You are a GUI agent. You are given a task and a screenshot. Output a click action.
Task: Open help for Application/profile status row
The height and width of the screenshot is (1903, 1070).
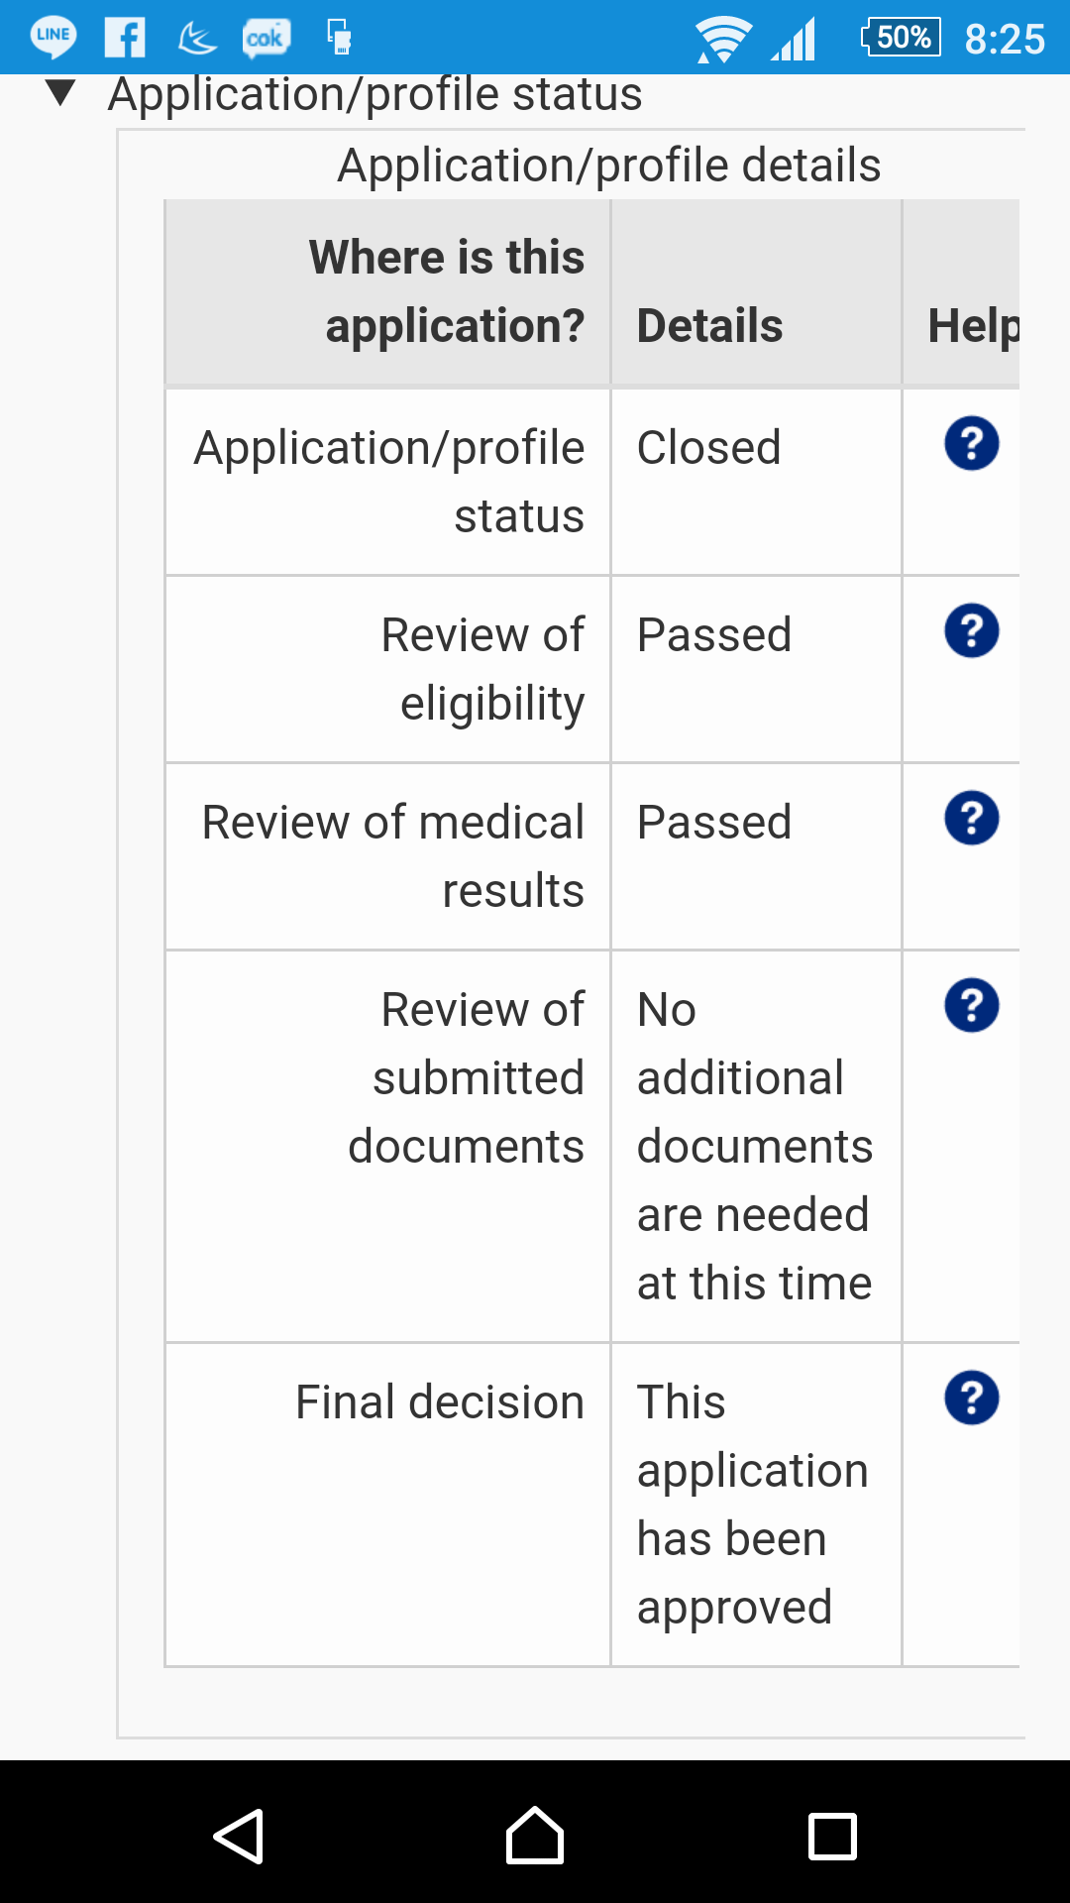coord(971,443)
